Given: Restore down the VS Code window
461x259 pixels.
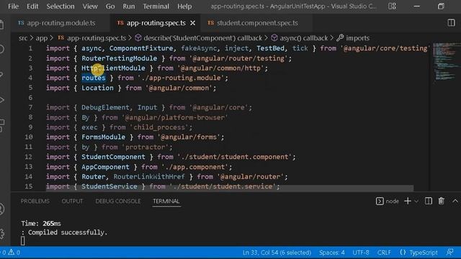Looking at the screenshot, I should pos(441,6).
